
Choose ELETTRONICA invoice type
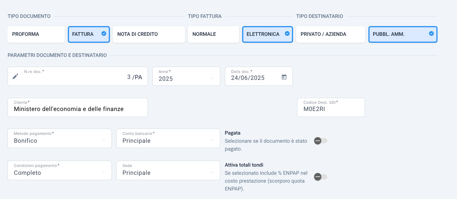pos(268,34)
